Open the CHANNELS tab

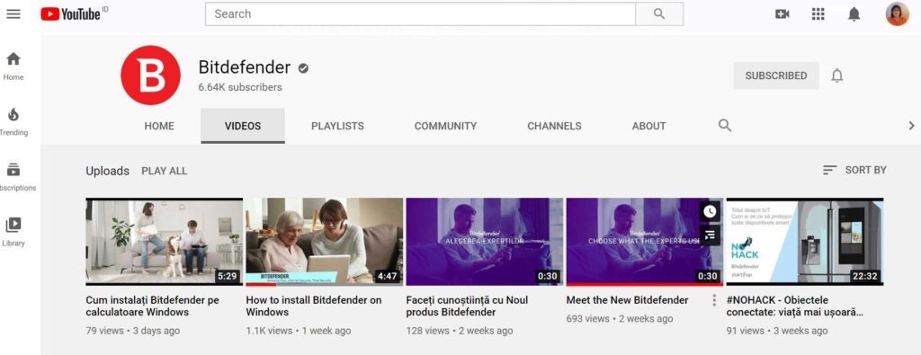click(x=554, y=126)
